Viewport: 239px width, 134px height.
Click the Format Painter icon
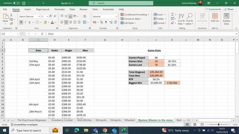(11, 24)
